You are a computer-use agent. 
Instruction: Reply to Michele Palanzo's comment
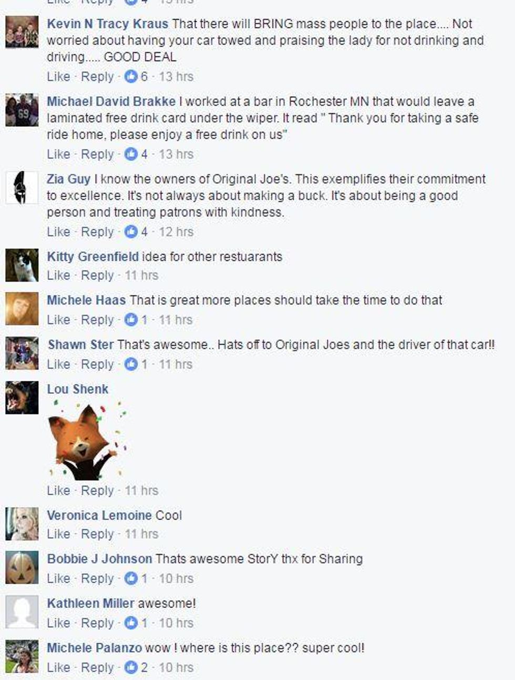click(x=97, y=668)
